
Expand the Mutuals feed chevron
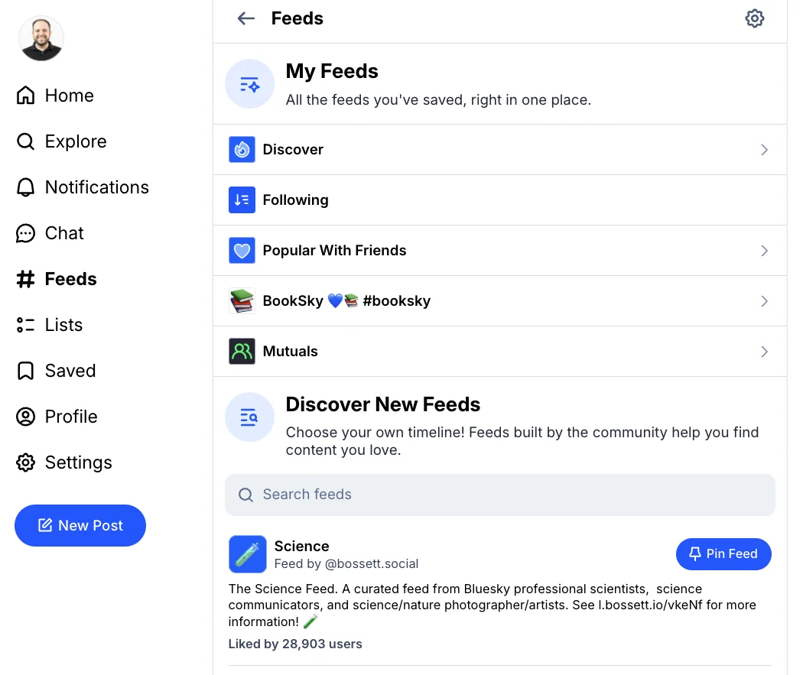pyautogui.click(x=764, y=351)
